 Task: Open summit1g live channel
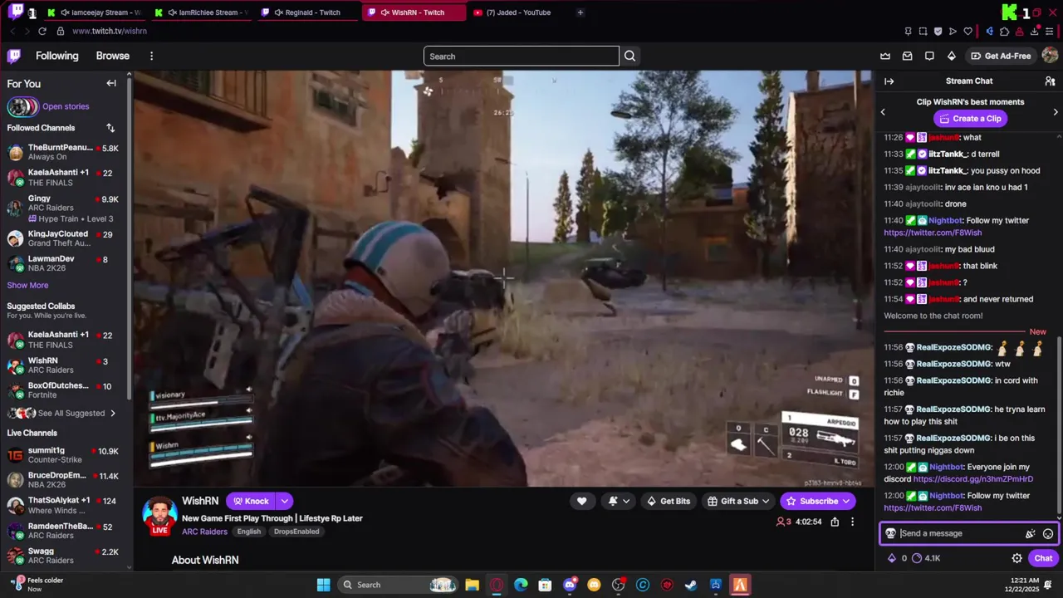pyautogui.click(x=65, y=455)
